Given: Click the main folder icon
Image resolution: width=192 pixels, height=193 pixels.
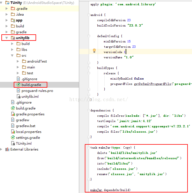Looking at the screenshot, I should point(24,67).
